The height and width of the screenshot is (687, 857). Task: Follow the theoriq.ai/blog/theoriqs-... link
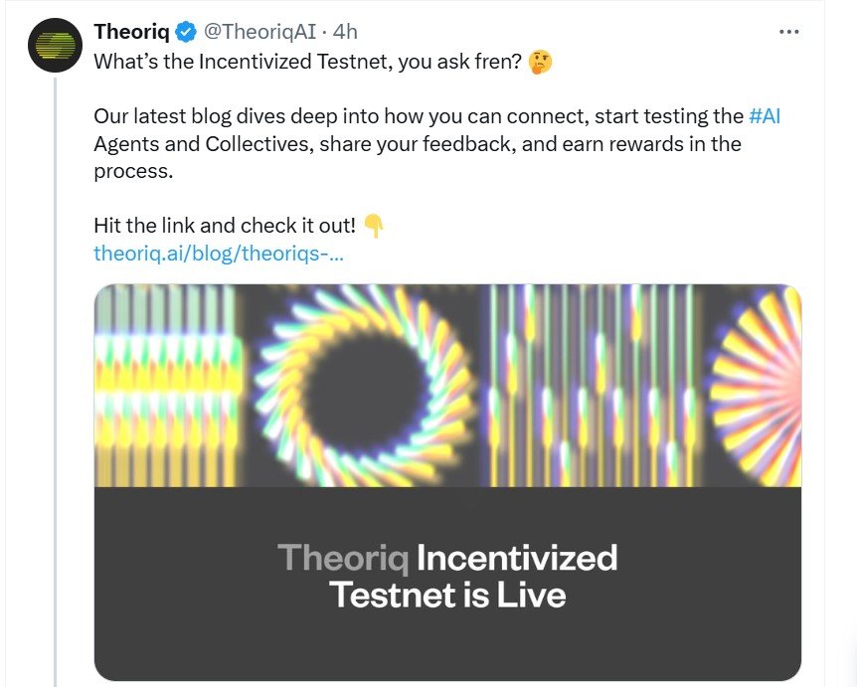click(x=219, y=254)
